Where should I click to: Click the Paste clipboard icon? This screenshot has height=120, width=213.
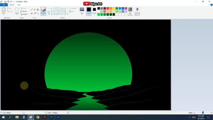tap(4, 10)
